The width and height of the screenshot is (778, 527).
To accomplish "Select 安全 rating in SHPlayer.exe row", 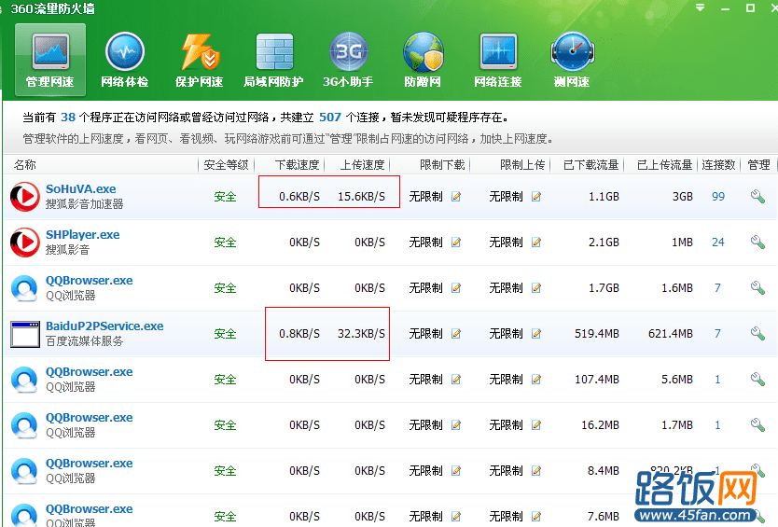I will click(x=225, y=243).
